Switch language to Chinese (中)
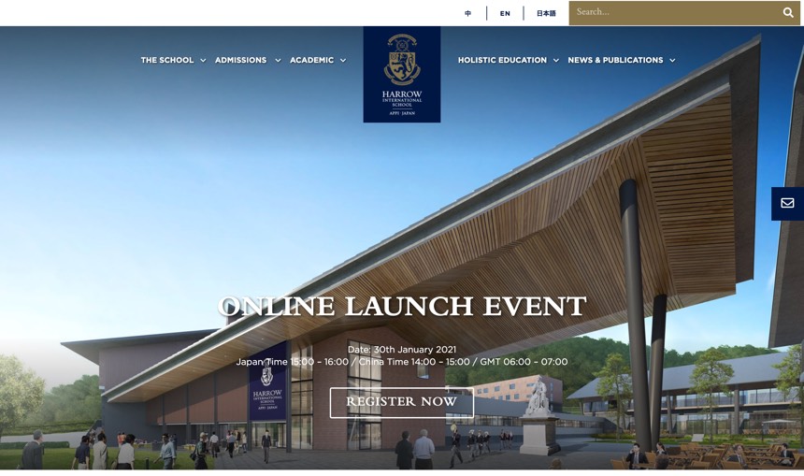Screen dimensions: 804x476 tap(467, 13)
